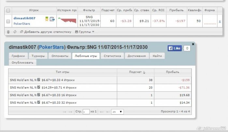Open the Достижения tab
Screen dimensions: 228x132
click(136, 56)
